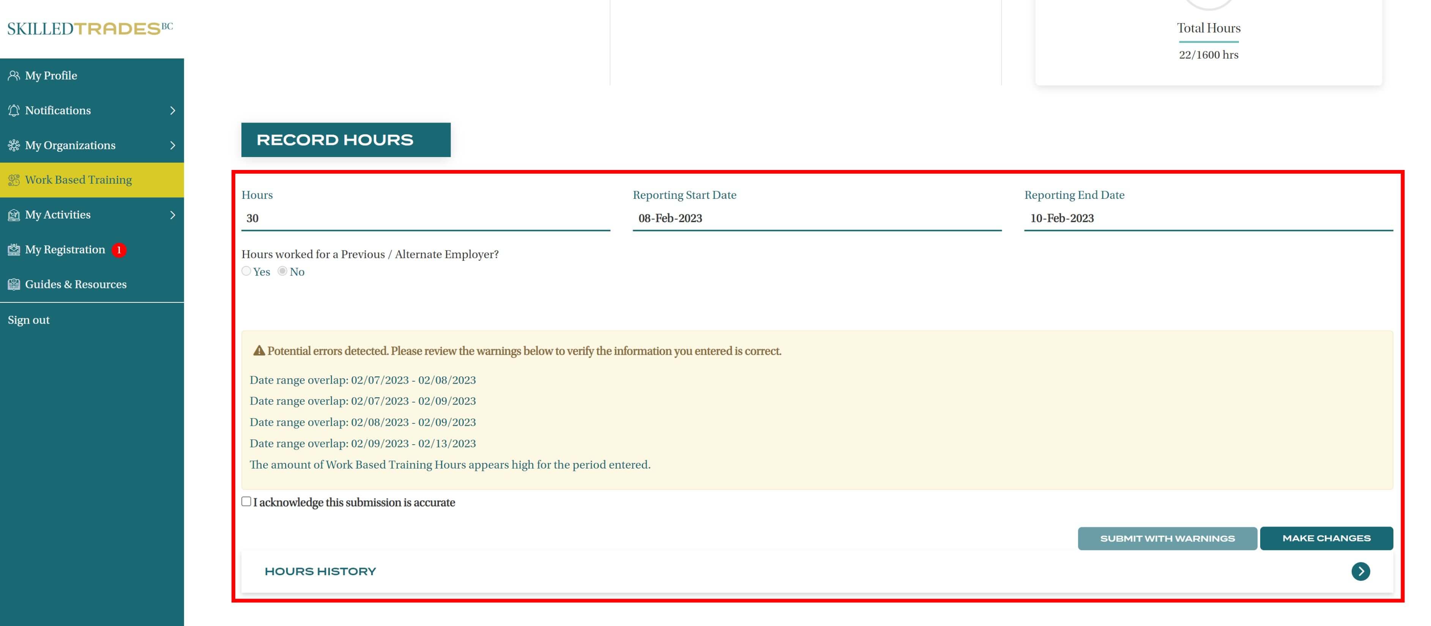Click the Work Based Training icon

14,180
